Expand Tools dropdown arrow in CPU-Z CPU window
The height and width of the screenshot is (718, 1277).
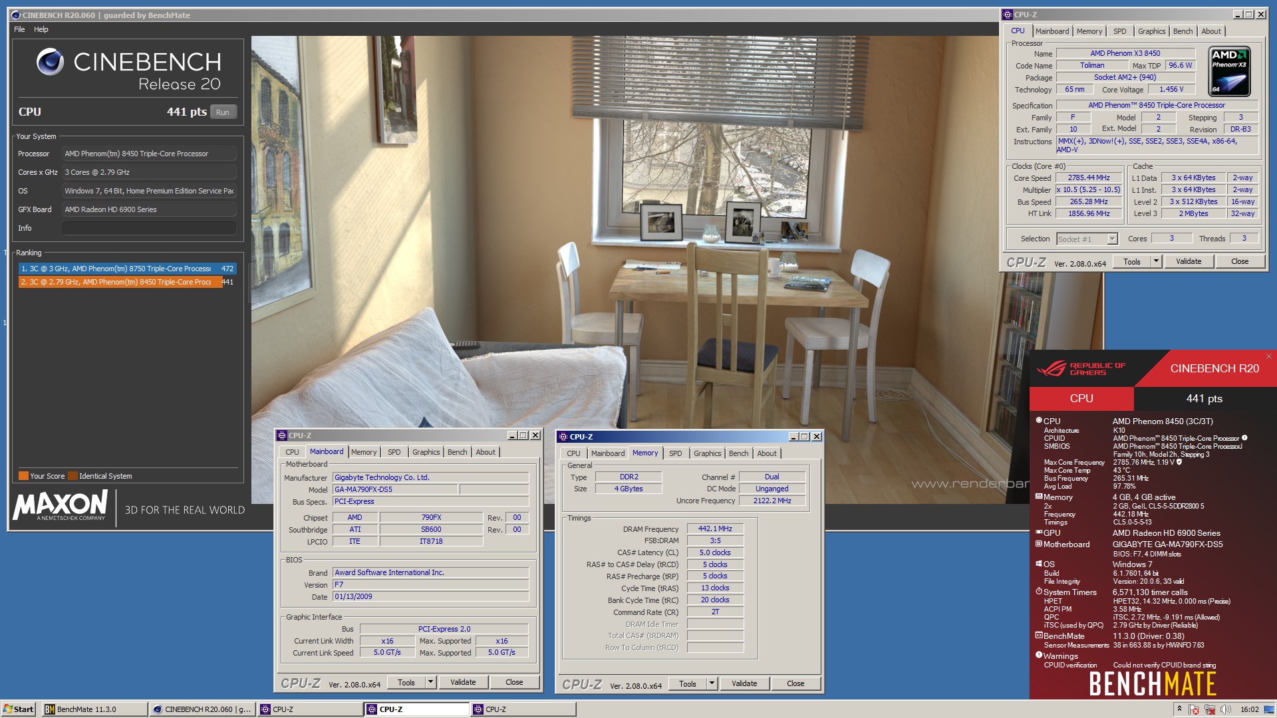pyautogui.click(x=1156, y=261)
